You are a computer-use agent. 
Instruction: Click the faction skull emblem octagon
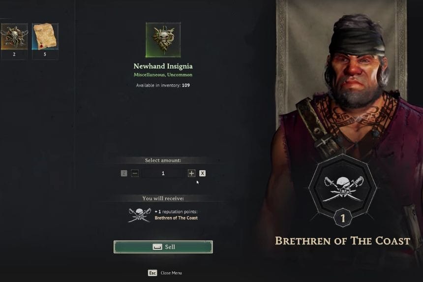click(x=343, y=186)
